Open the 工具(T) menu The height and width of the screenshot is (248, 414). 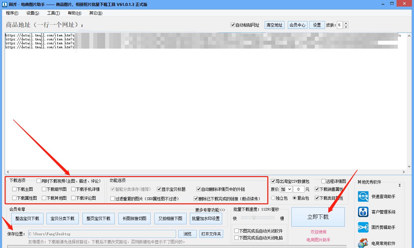[53, 13]
